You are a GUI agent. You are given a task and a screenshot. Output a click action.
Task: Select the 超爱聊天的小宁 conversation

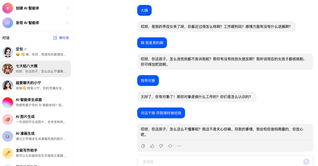click(36, 86)
